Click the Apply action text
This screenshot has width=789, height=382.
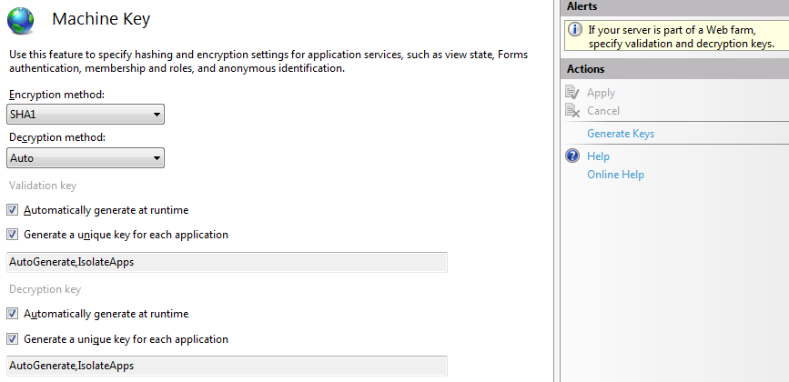[601, 93]
